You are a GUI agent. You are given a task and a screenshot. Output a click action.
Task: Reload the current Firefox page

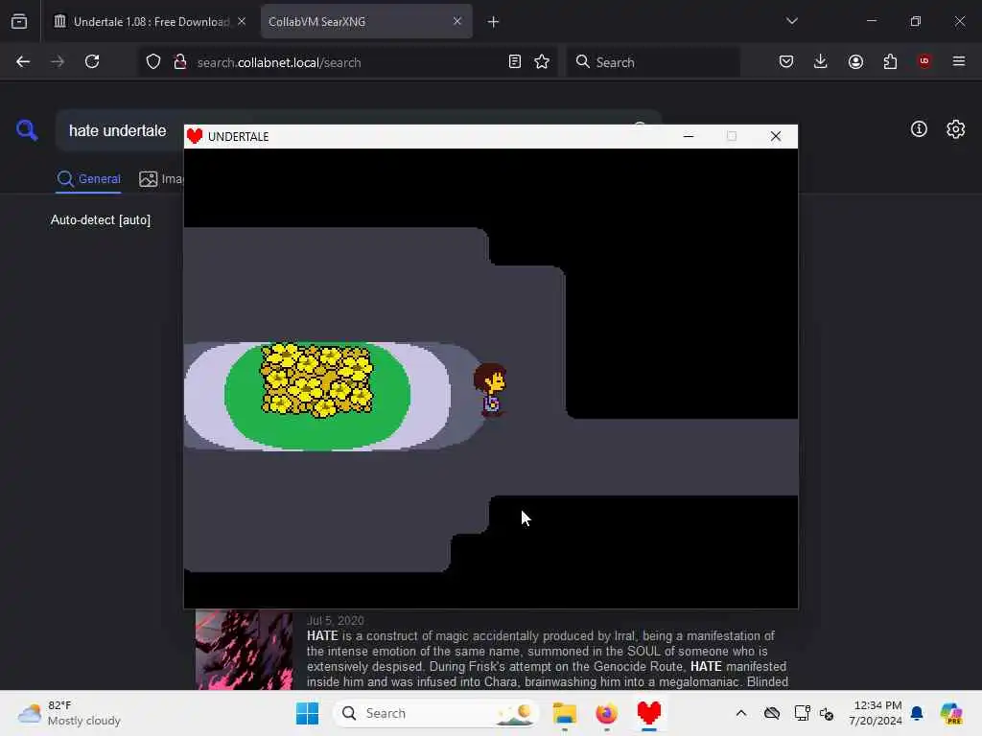[x=92, y=61]
